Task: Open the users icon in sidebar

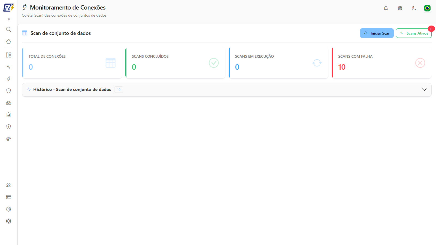Action: tap(9, 185)
